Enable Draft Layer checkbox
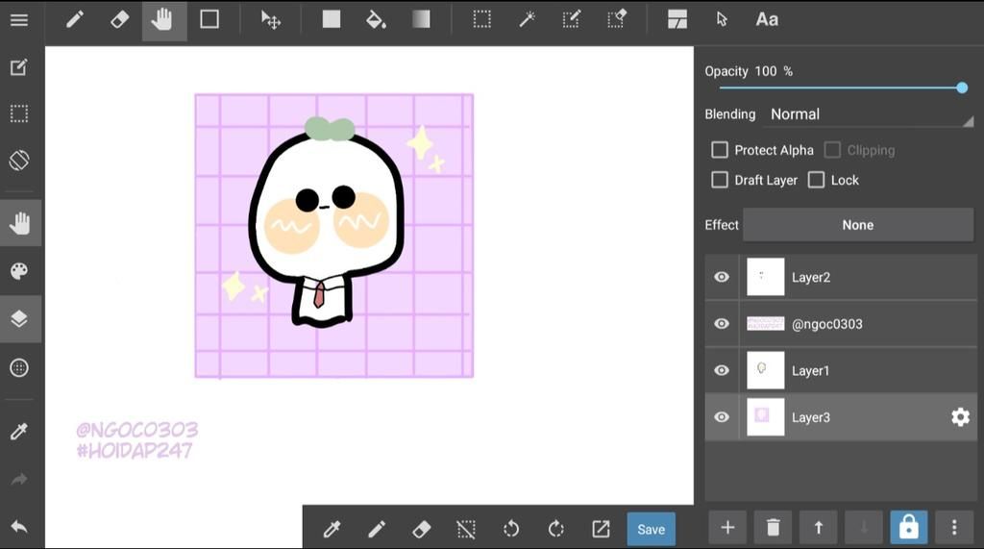Image resolution: width=984 pixels, height=549 pixels. [720, 181]
